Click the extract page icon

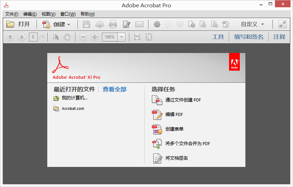click(214, 24)
